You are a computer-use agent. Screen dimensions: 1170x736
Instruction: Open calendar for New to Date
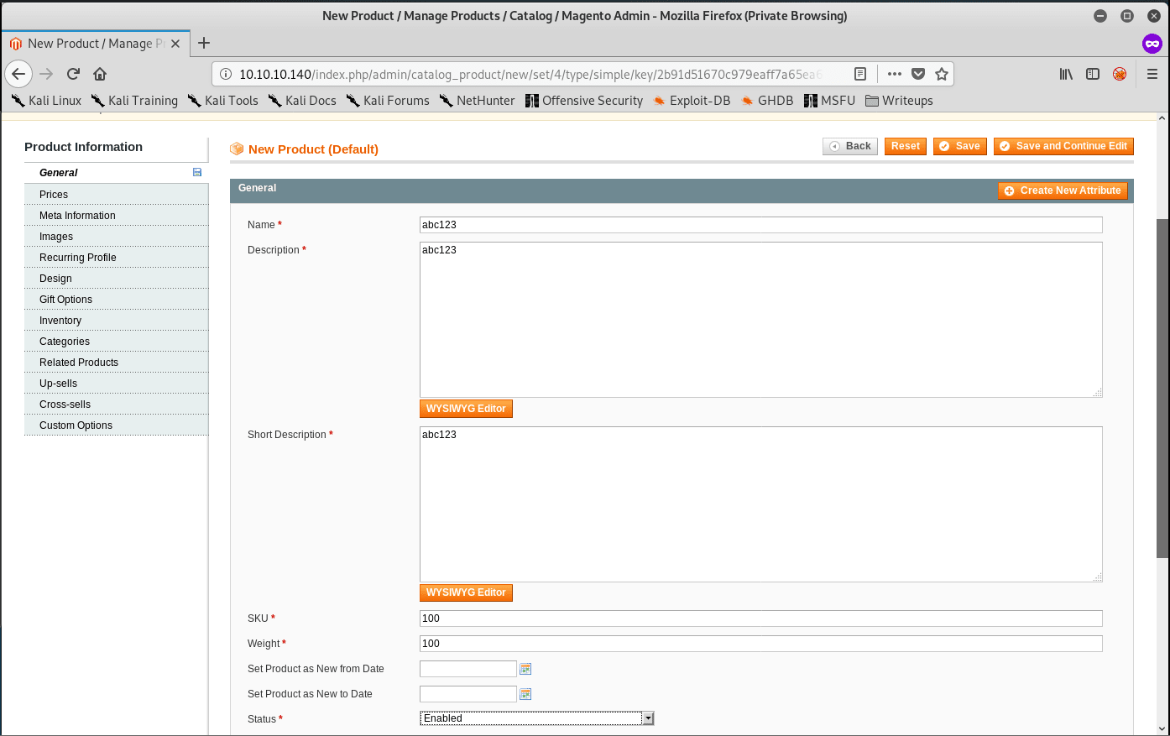pos(525,694)
